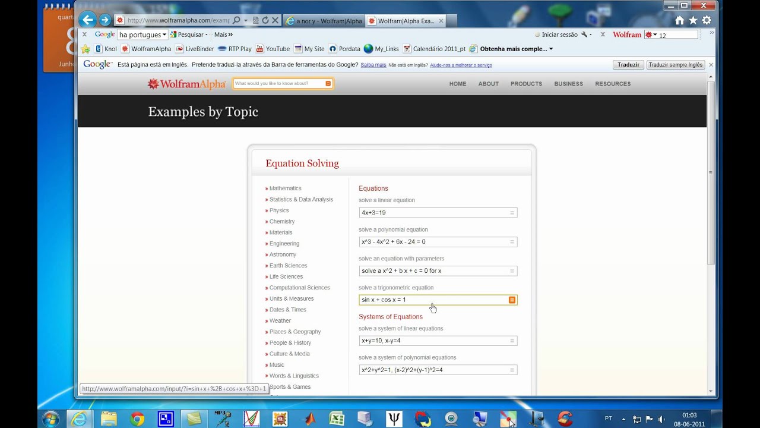Refresh the page with the reload icon
The image size is (760, 428).
(x=265, y=20)
